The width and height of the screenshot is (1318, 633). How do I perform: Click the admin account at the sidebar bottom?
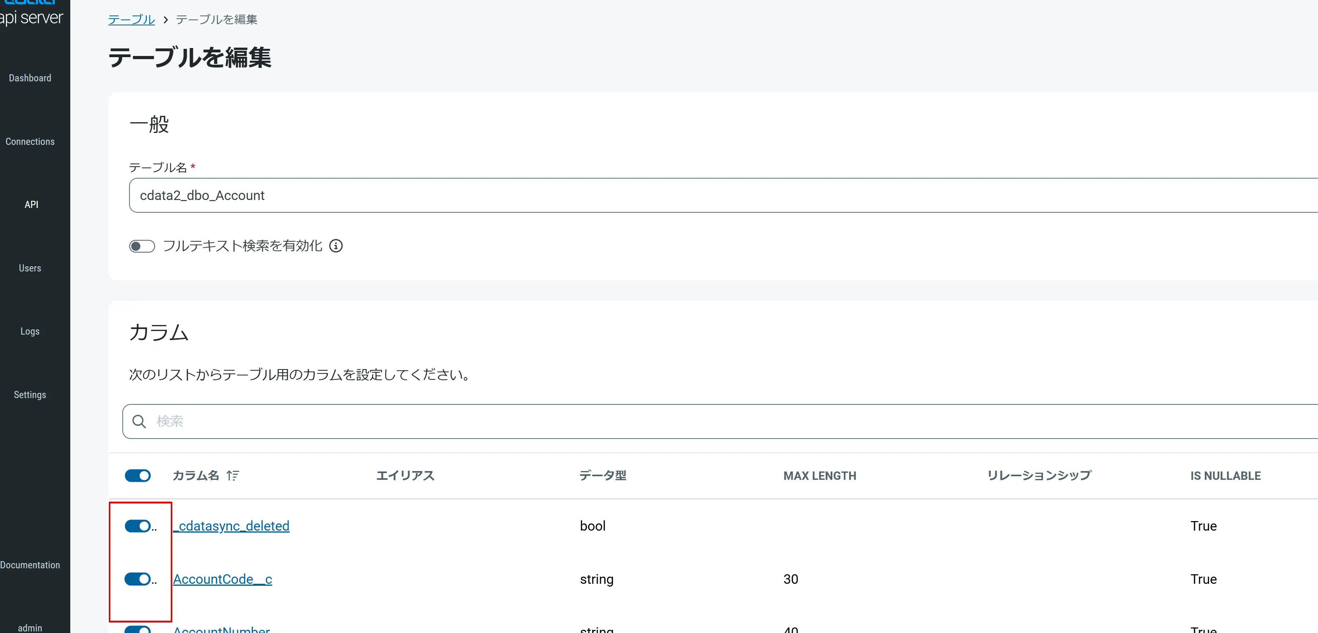point(30,627)
